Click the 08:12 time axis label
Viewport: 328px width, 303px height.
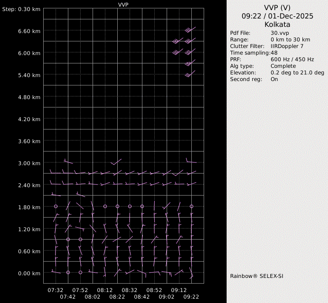105,290
